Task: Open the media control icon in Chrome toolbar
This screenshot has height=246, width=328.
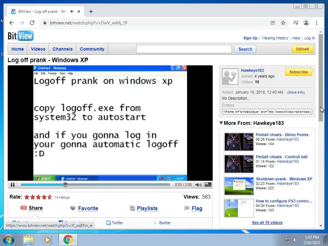Action: [296, 23]
